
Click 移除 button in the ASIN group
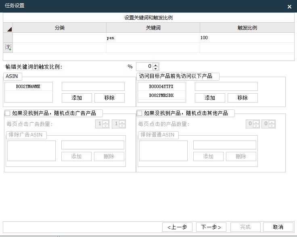109,98
